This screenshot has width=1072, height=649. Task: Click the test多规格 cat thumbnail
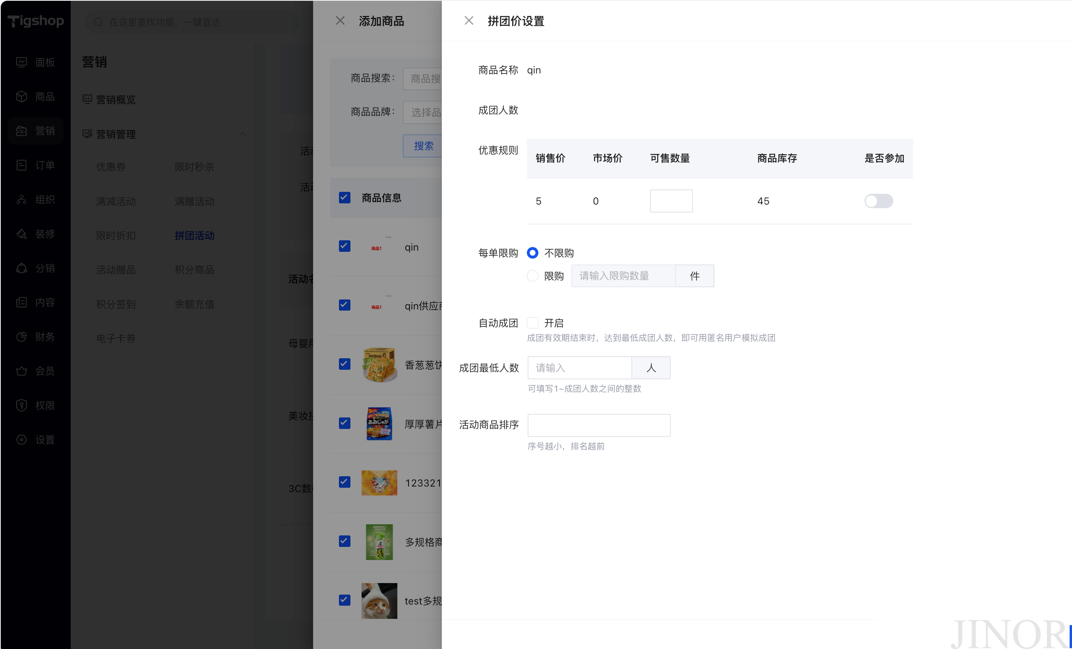(x=379, y=601)
